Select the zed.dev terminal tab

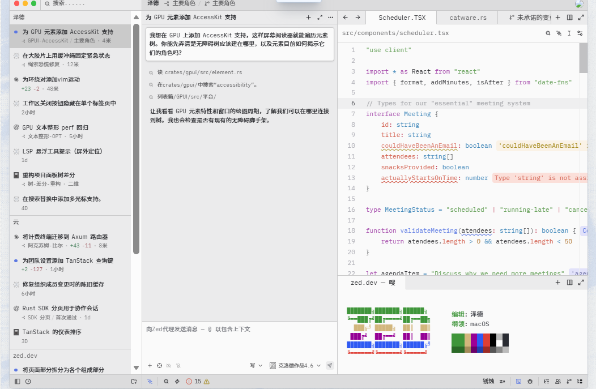373,283
